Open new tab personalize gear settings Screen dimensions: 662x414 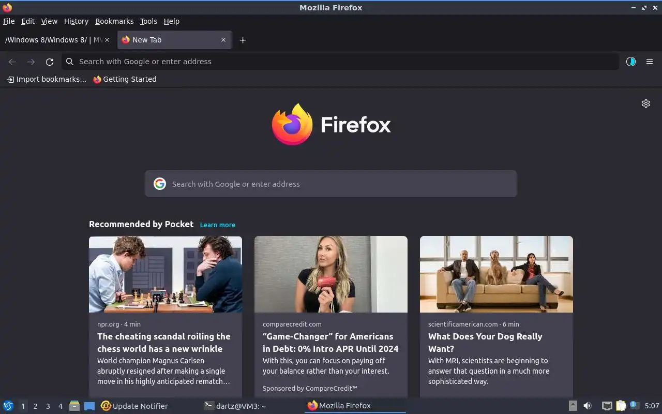pyautogui.click(x=646, y=103)
